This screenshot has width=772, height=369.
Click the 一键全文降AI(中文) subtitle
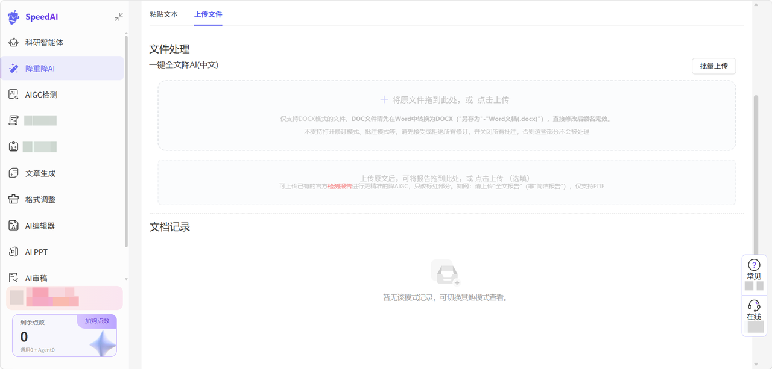[x=184, y=65]
